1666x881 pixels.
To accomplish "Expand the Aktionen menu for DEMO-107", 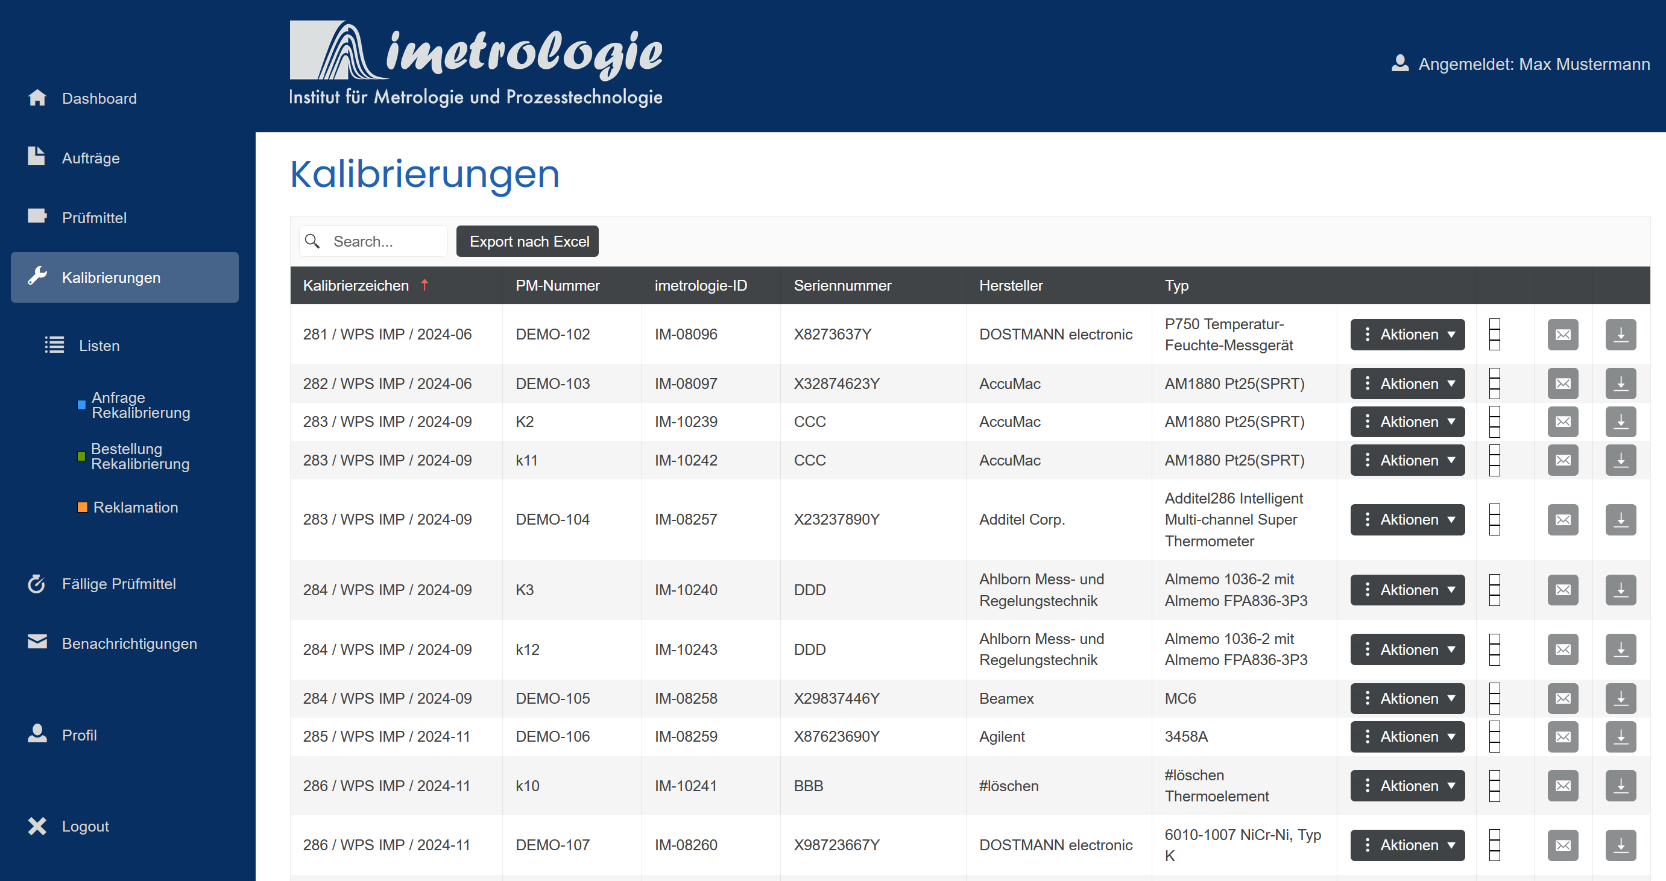I will click(1407, 845).
